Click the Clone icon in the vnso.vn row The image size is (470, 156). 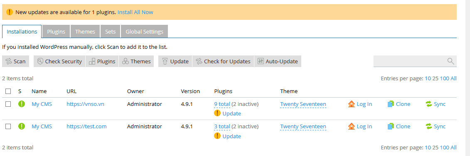pyautogui.click(x=391, y=104)
